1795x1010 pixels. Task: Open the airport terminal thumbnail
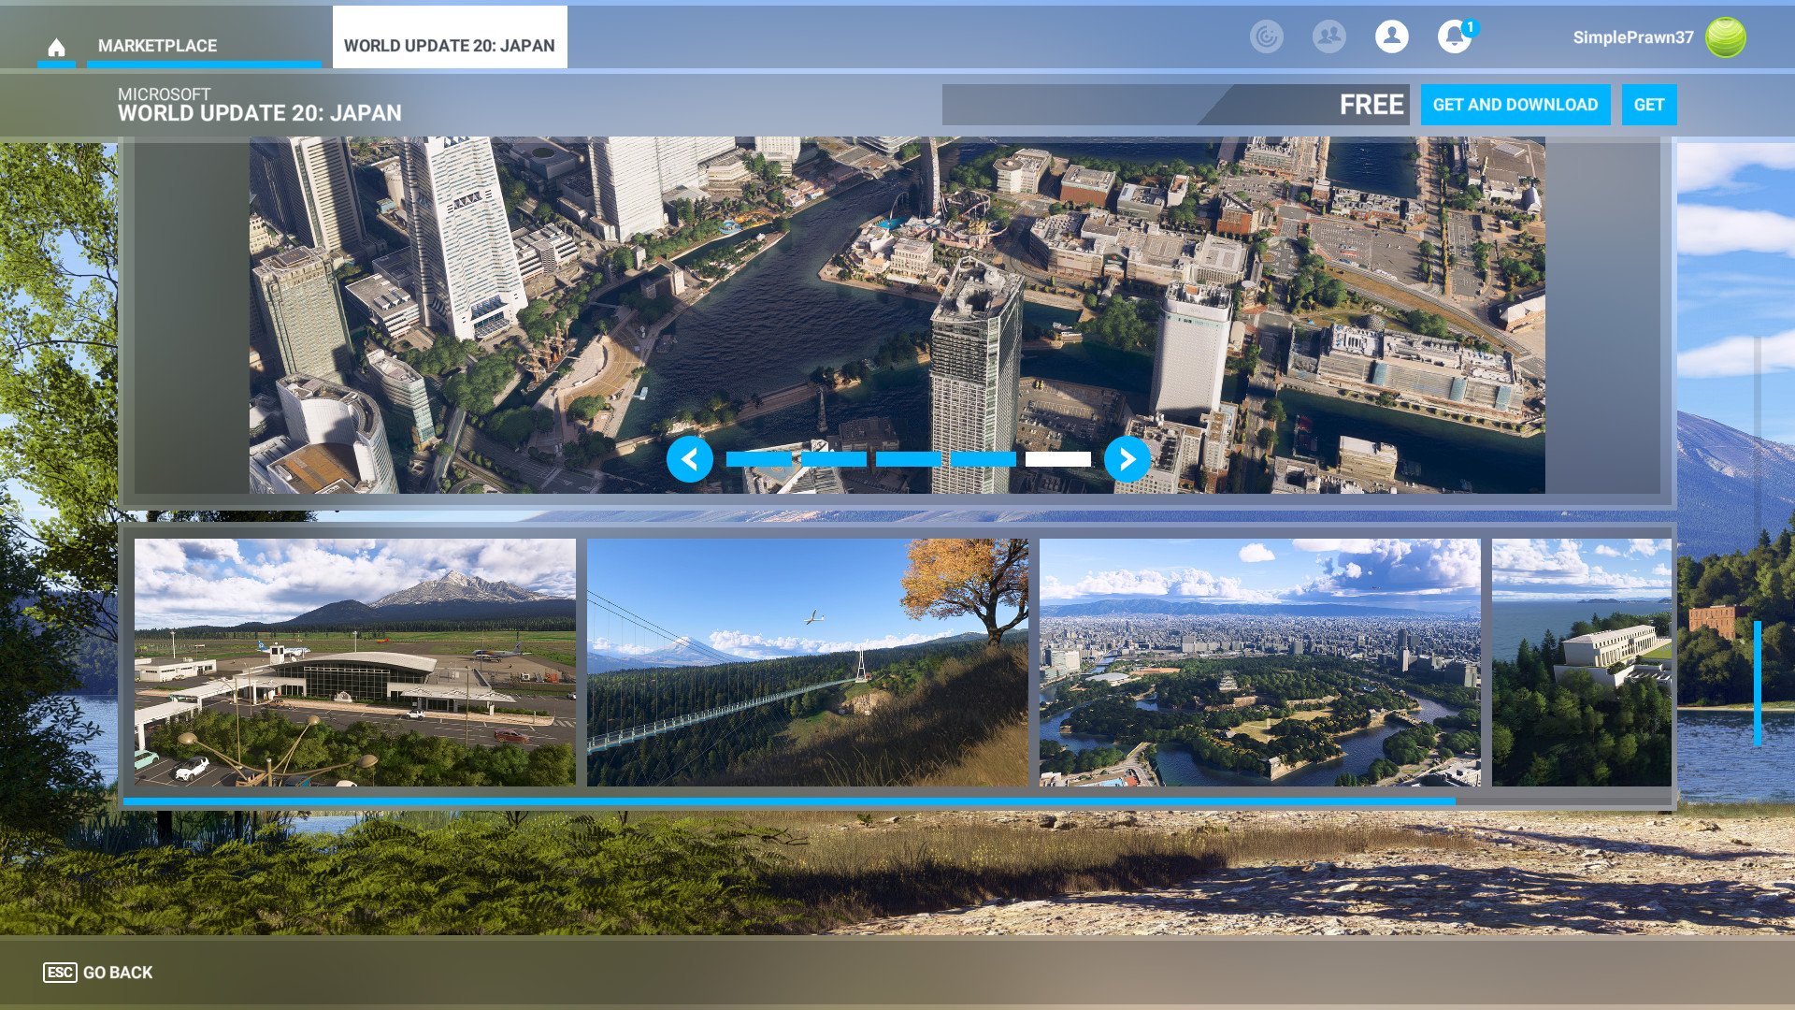[354, 662]
